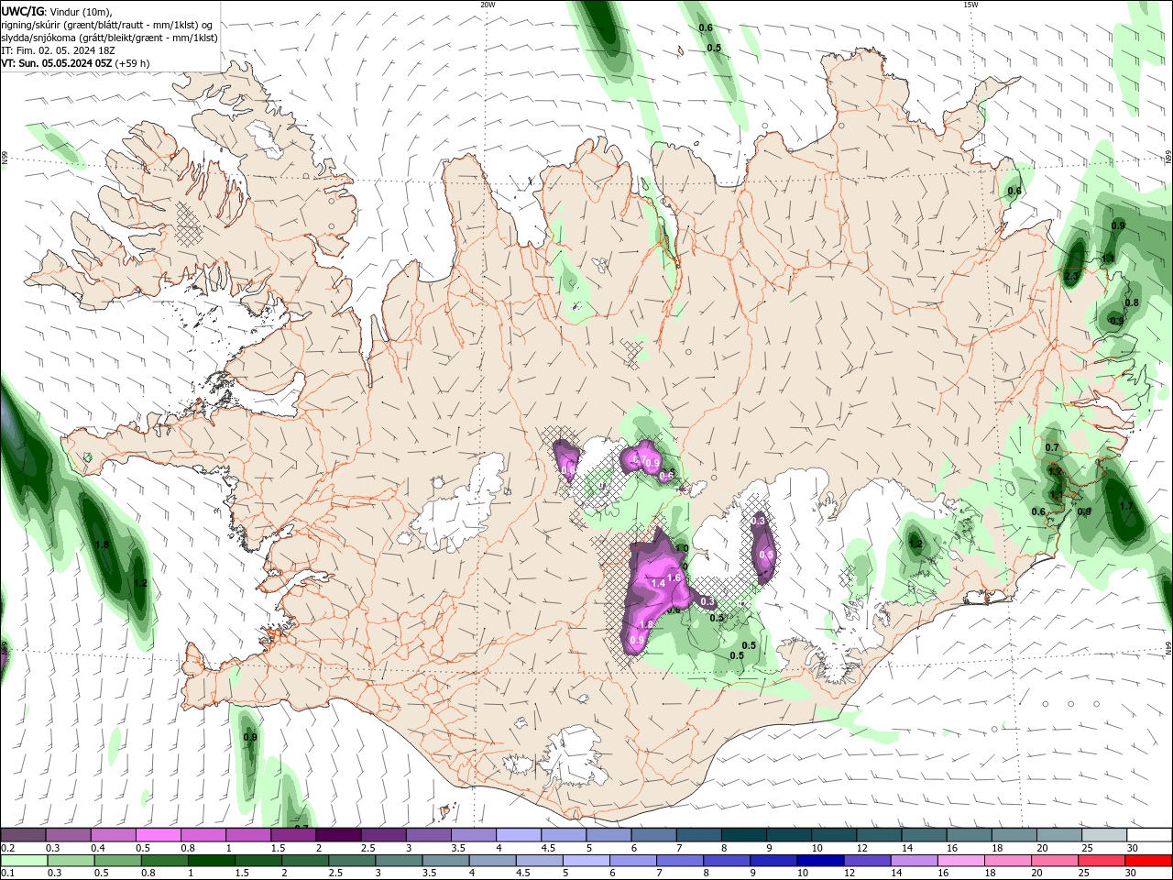This screenshot has width=1173, height=880.
Task: Click the '0.2' label on the snow scale
Action: coord(7,848)
